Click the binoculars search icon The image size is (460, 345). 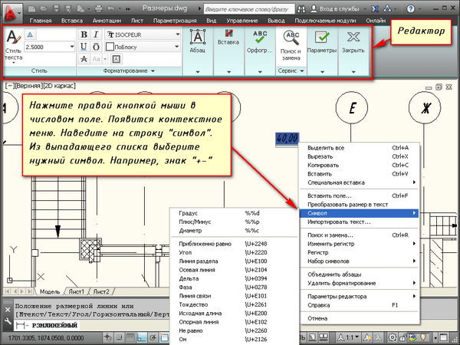point(301,9)
